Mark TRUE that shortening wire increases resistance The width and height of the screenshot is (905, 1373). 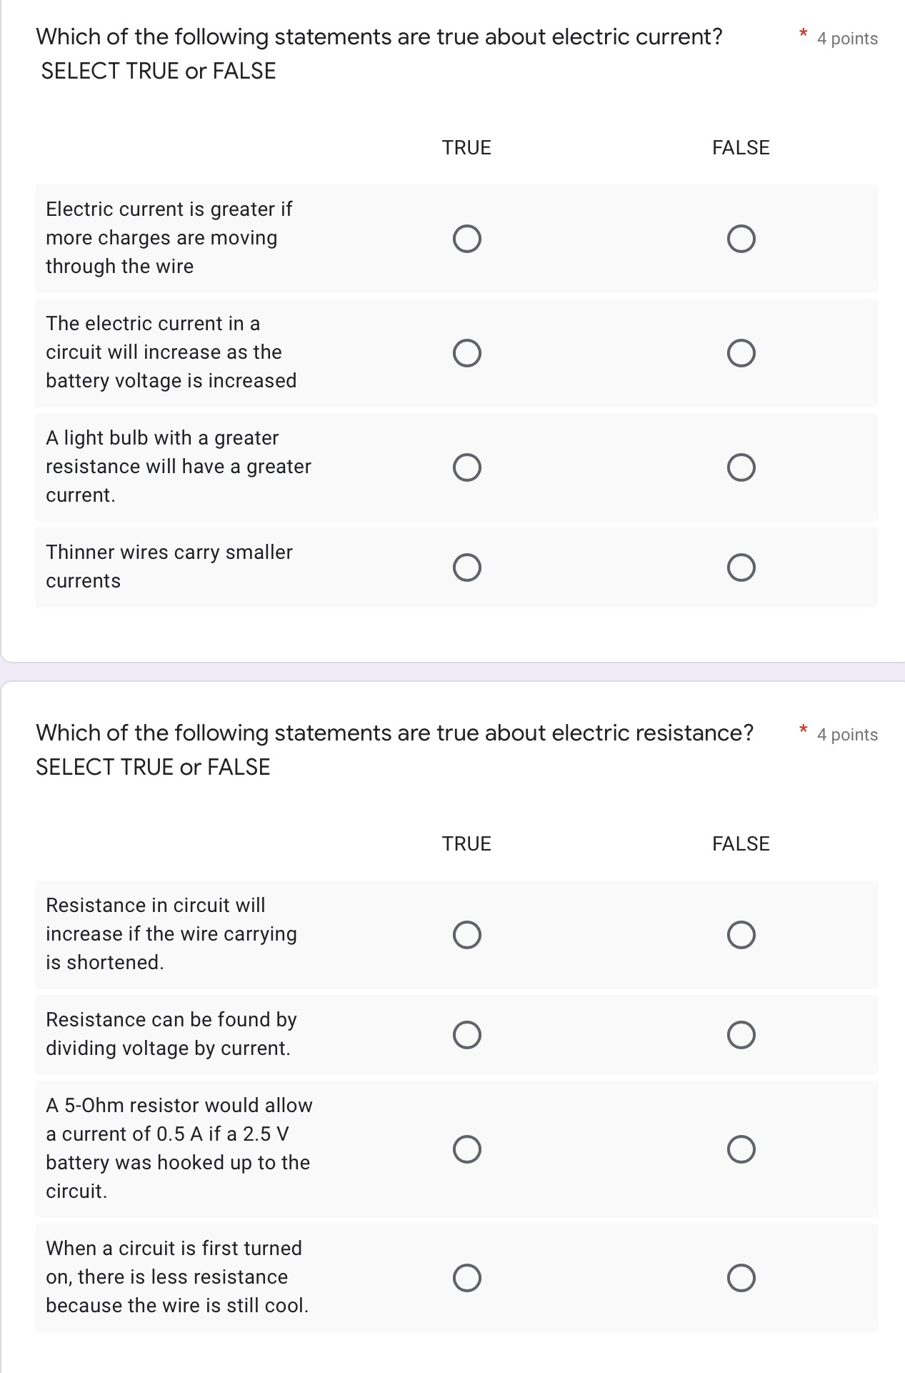(x=467, y=933)
